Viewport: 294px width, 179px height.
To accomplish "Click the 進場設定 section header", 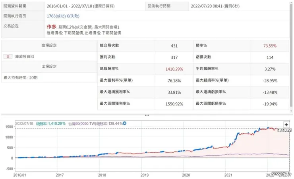I will (49, 45).
